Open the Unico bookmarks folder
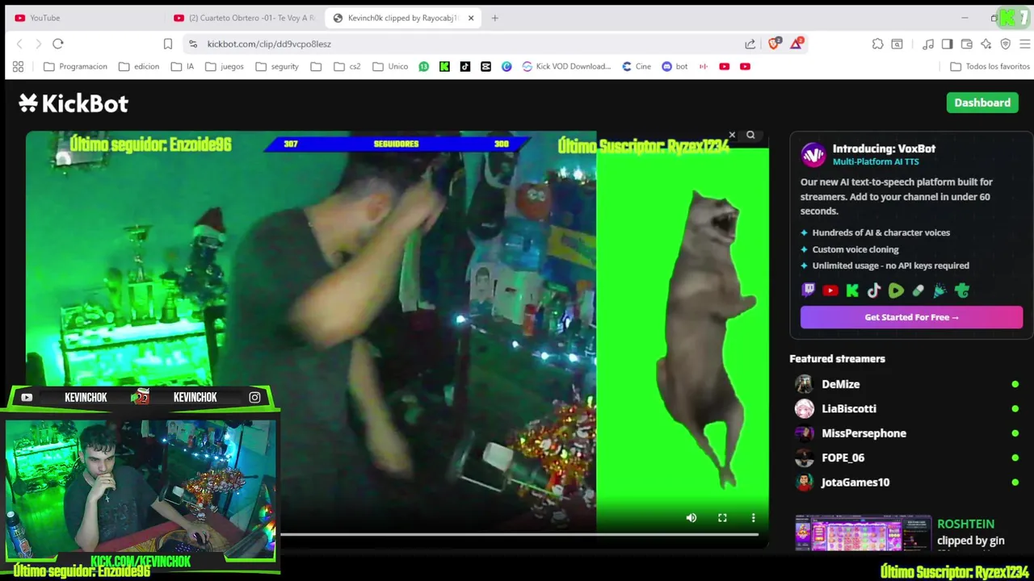This screenshot has width=1034, height=581. [x=390, y=66]
